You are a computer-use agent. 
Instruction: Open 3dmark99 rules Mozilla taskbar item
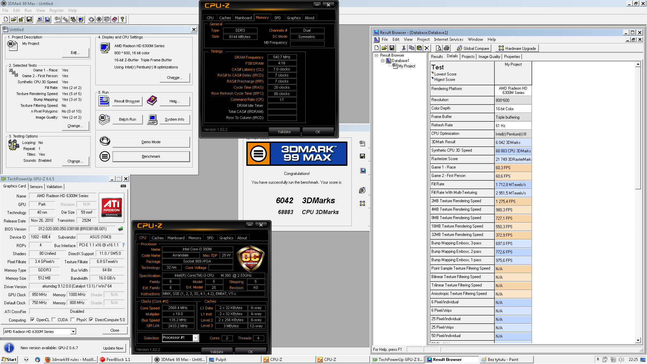click(71, 360)
